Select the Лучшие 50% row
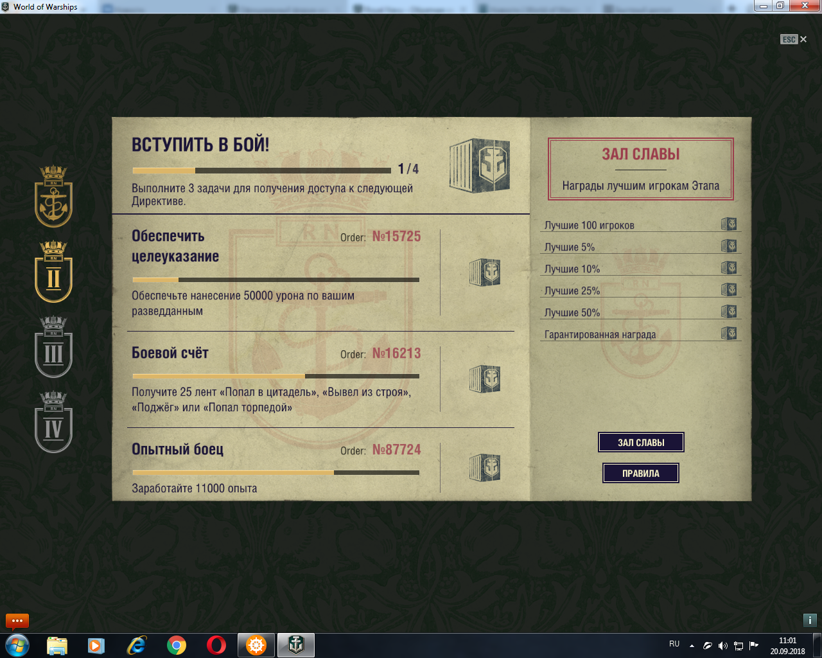 [641, 312]
